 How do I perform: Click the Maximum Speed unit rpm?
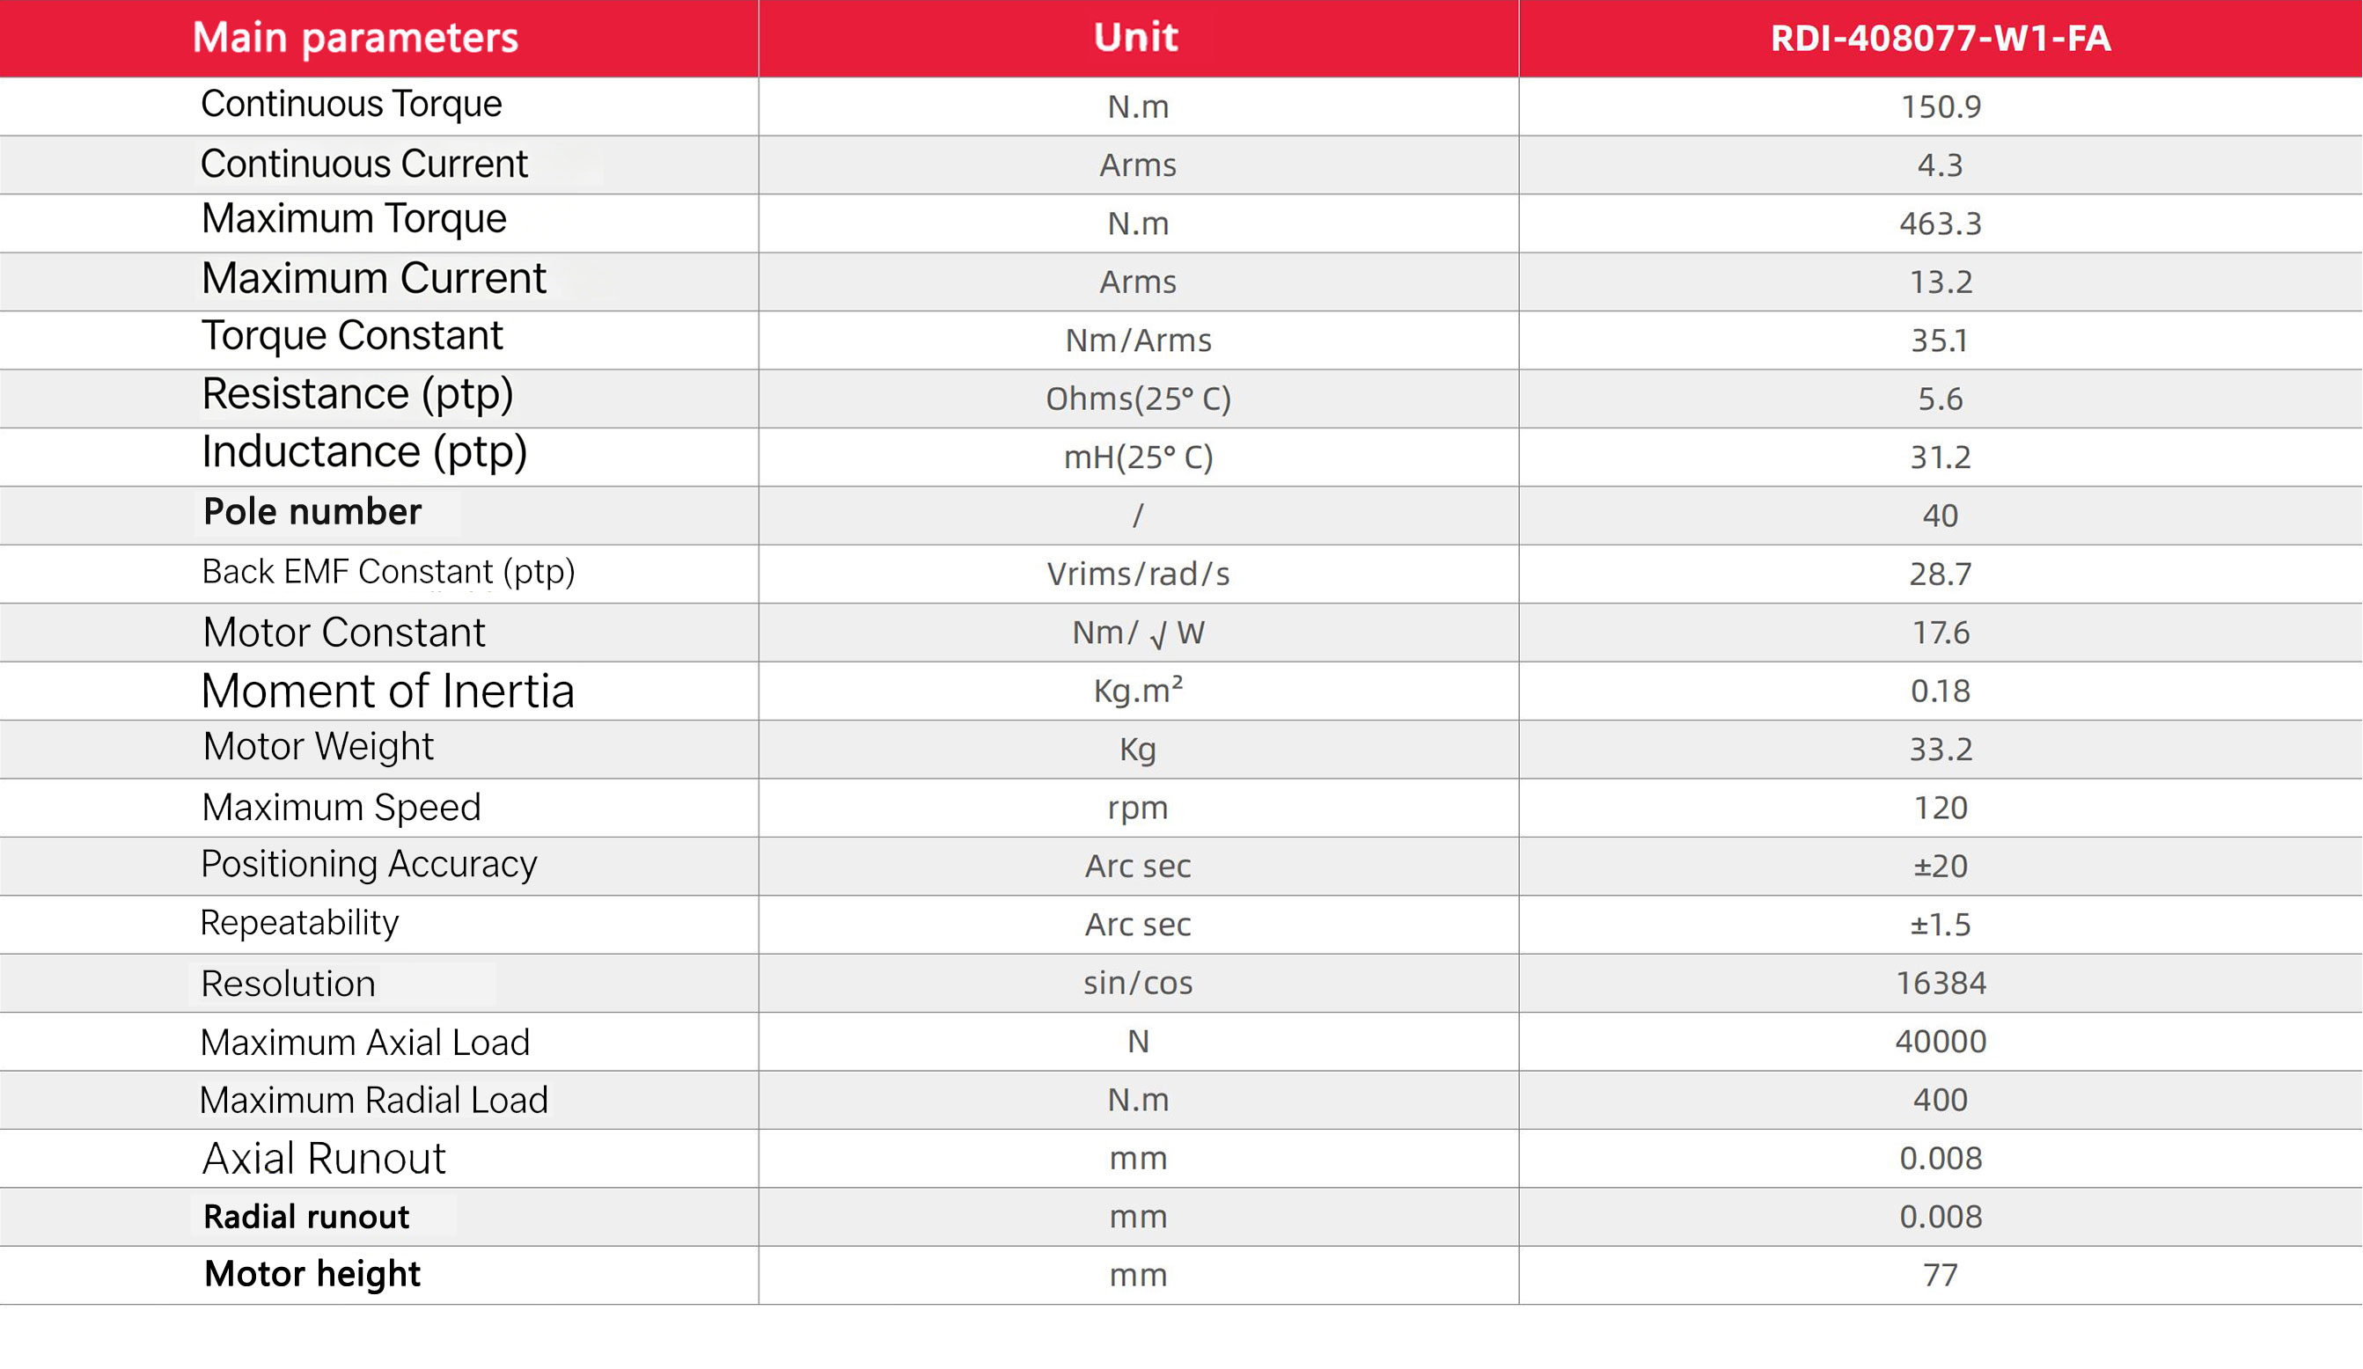click(x=1137, y=809)
